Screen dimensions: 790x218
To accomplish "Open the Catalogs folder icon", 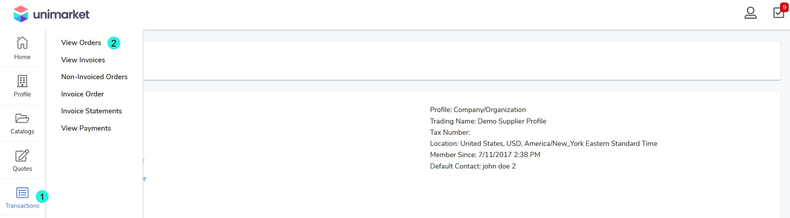I will (x=22, y=118).
